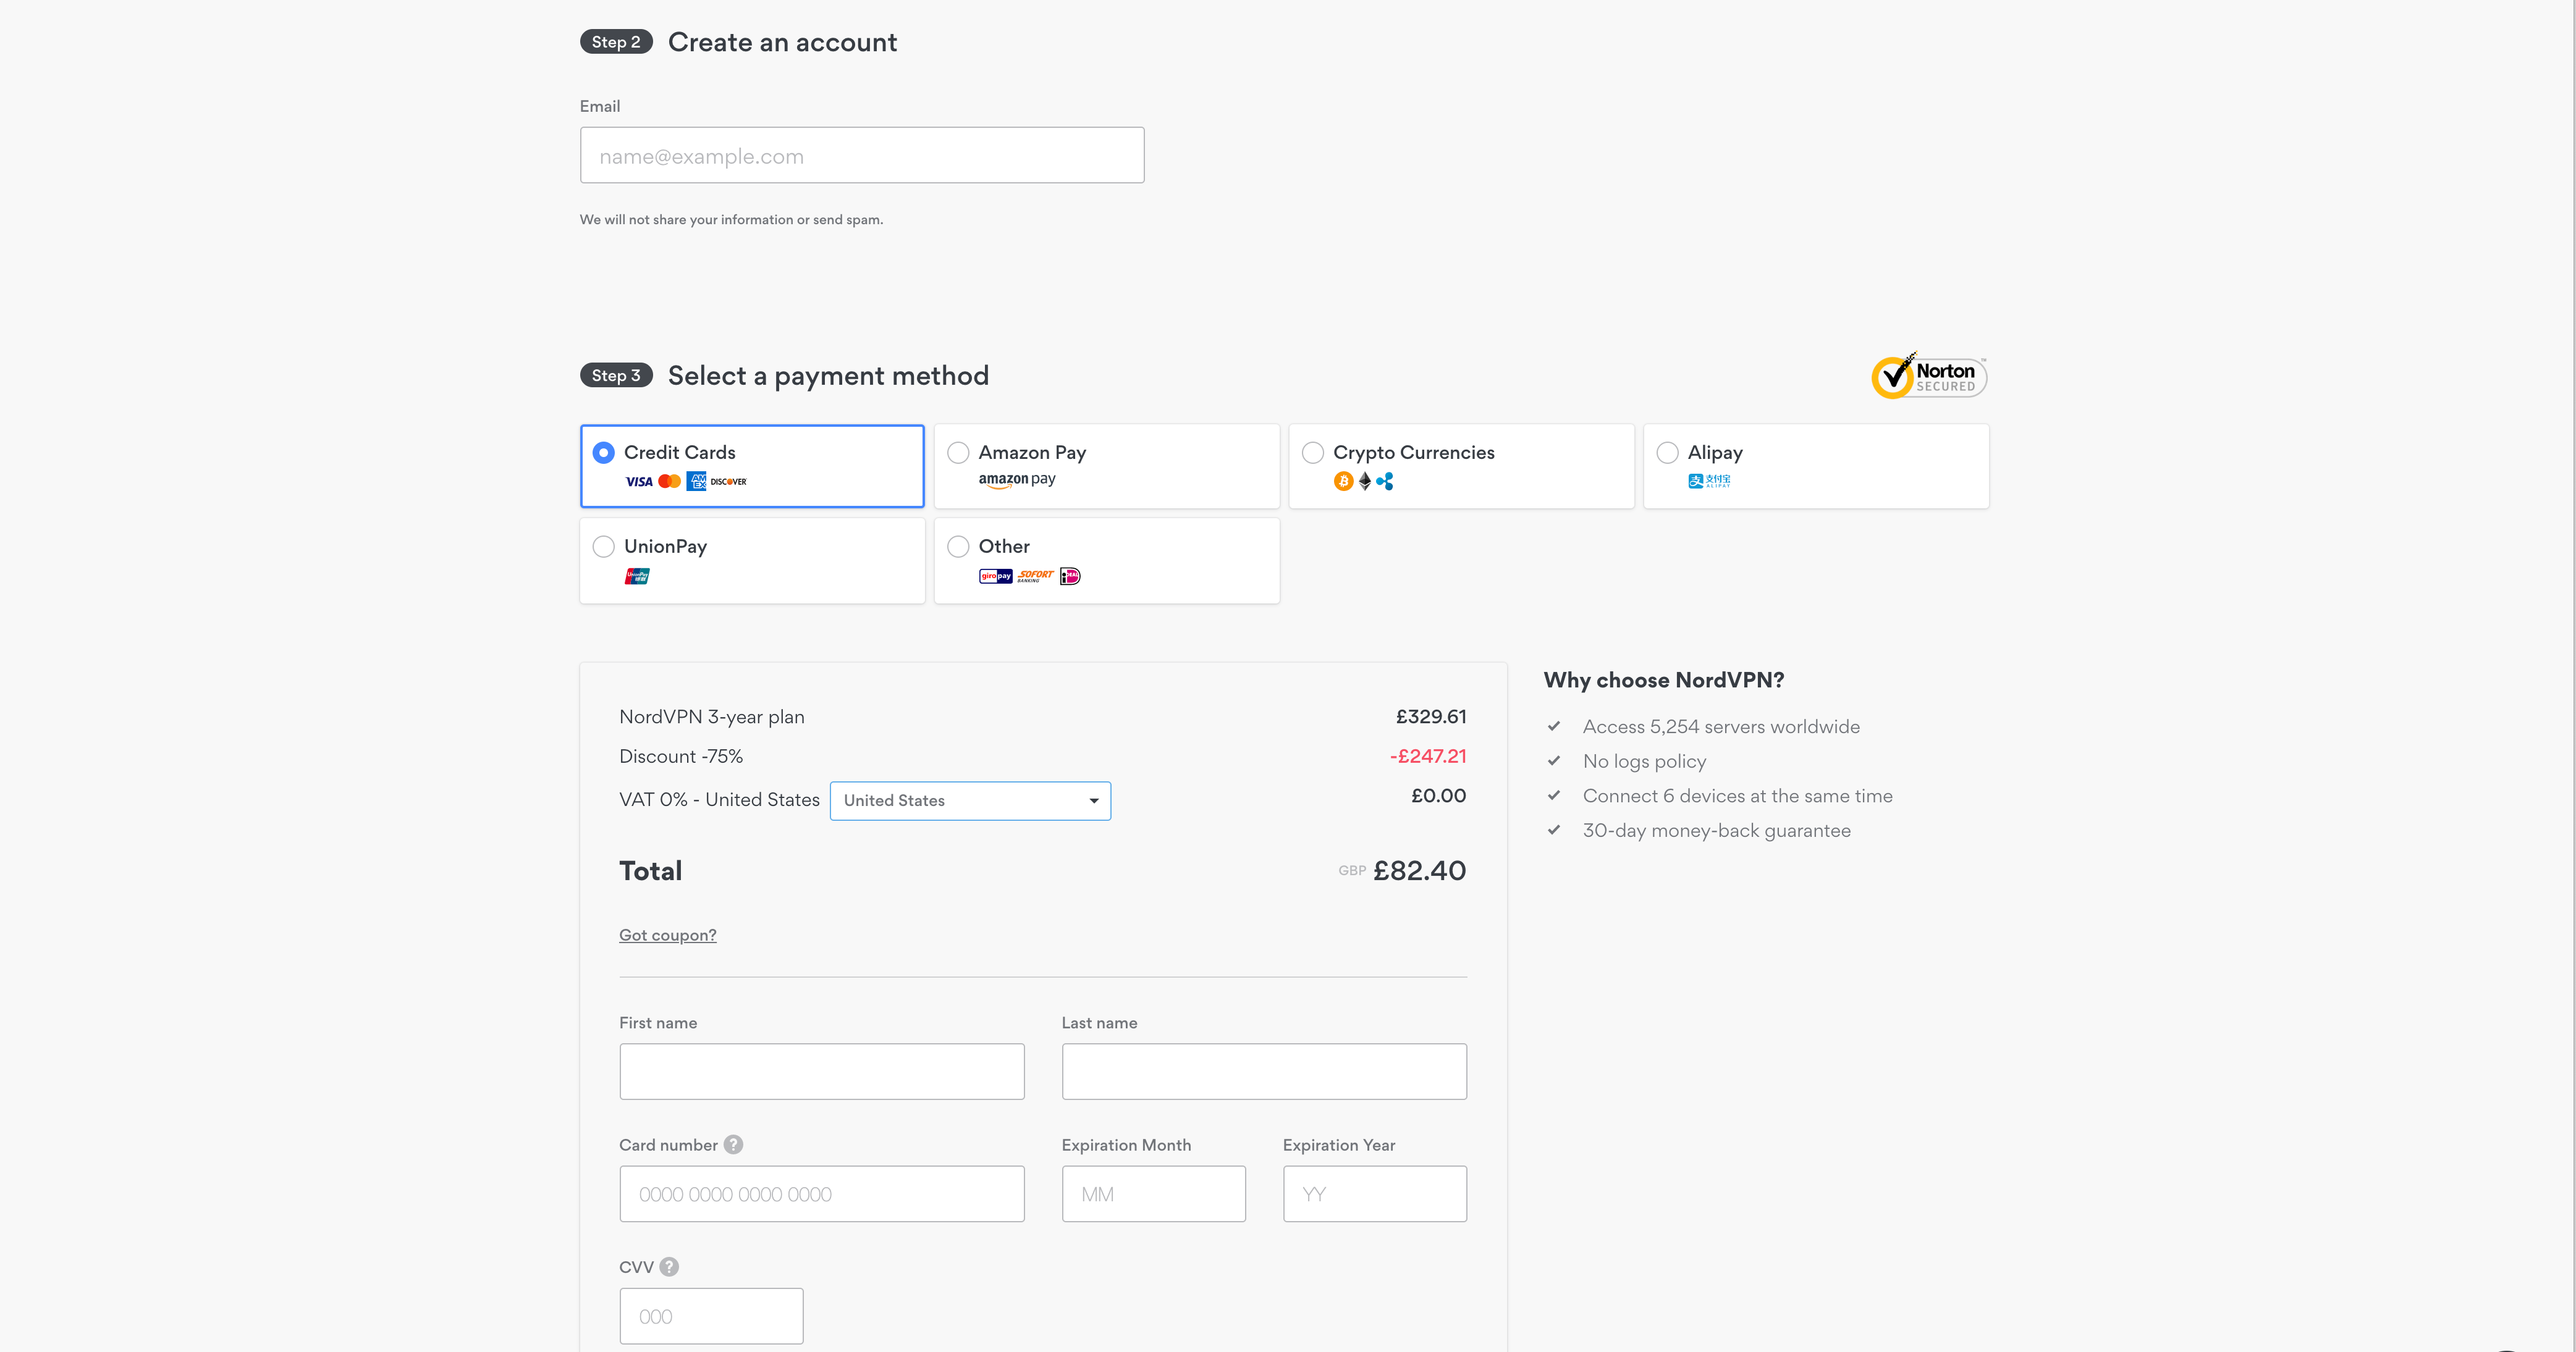Click "Connect 6 devices at the same time"
The image size is (2576, 1352).
click(x=1737, y=796)
